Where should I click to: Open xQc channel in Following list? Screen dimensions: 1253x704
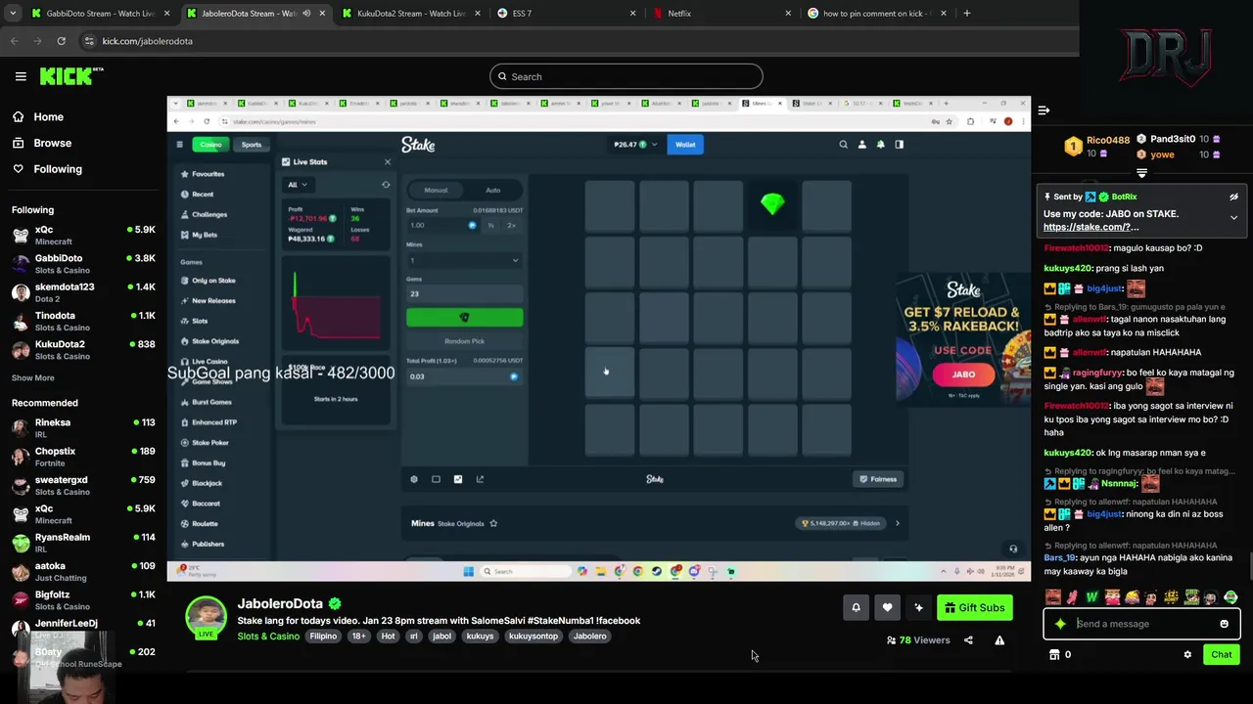click(83, 235)
